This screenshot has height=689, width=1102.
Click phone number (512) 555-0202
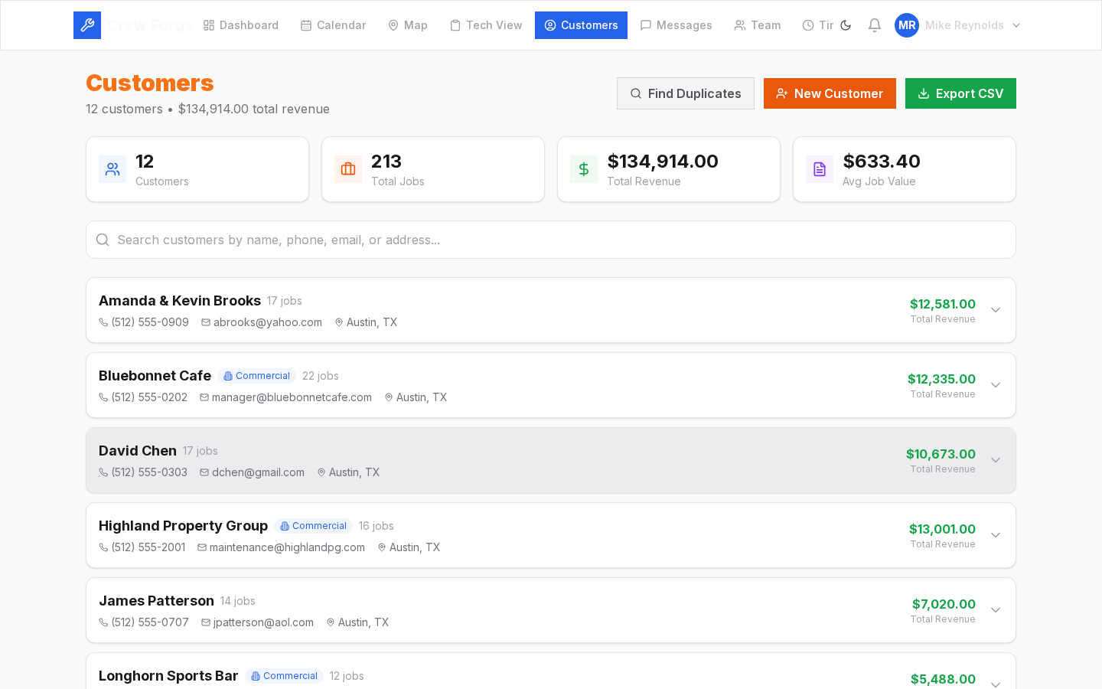point(149,397)
